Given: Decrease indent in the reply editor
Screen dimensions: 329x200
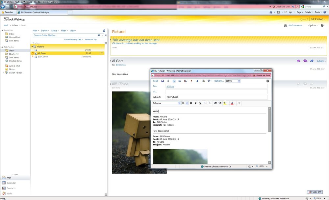Looking at the screenshot, I should tap(215, 103).
